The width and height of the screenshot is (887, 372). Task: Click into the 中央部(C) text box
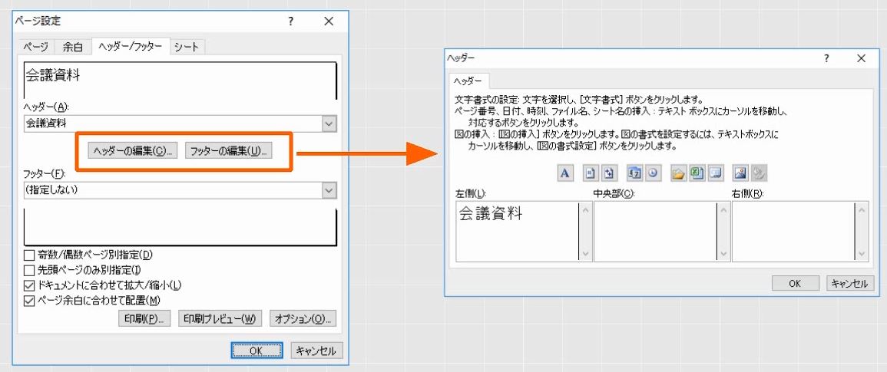click(x=655, y=232)
